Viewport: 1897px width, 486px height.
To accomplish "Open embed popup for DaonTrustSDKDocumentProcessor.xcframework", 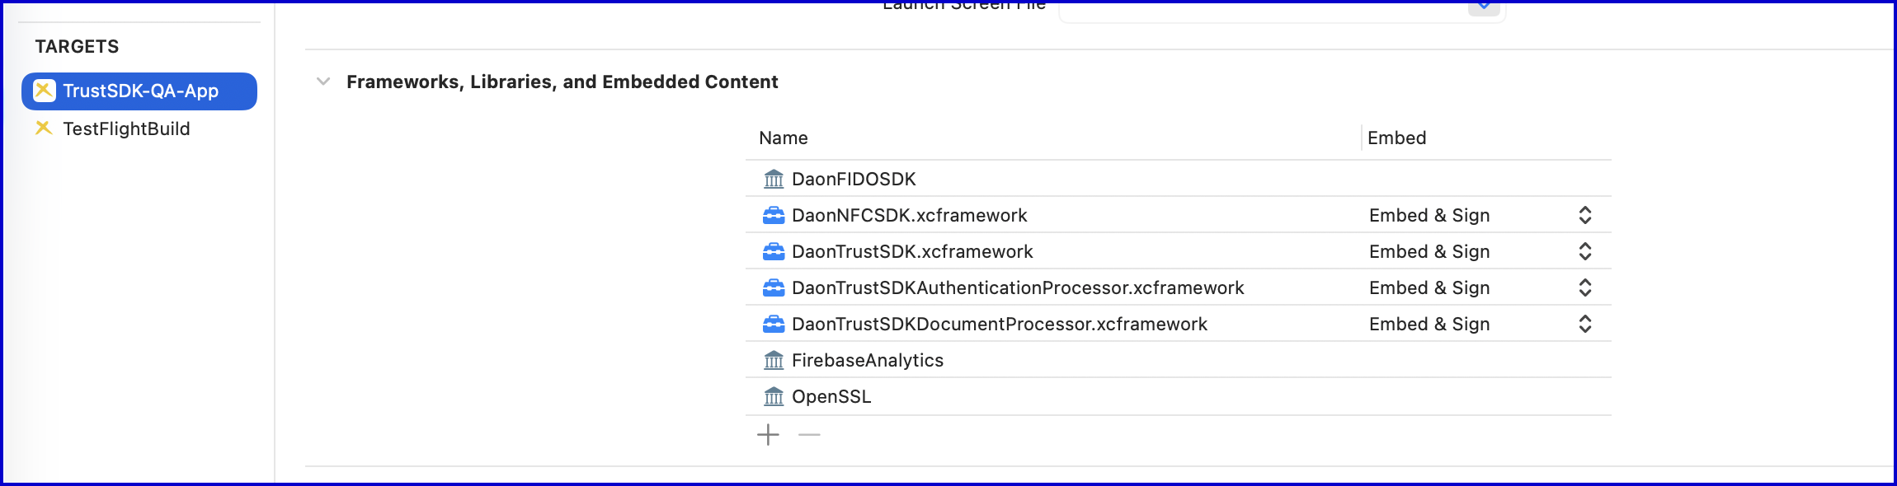I will point(1584,324).
